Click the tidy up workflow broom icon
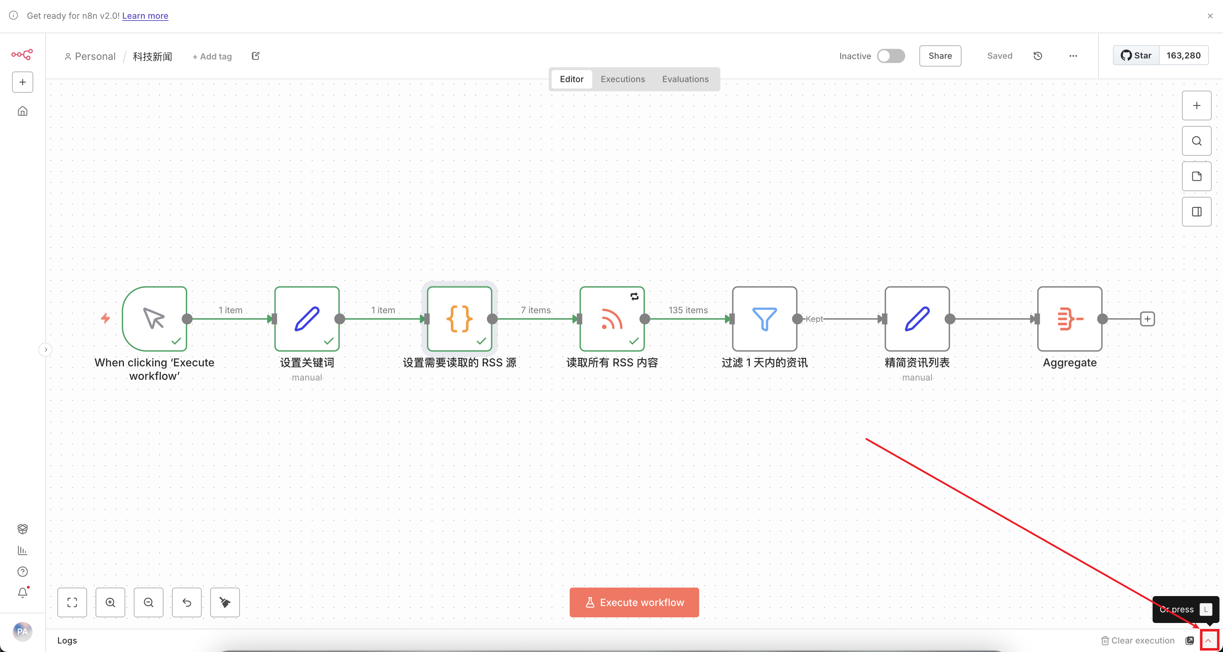 225,602
